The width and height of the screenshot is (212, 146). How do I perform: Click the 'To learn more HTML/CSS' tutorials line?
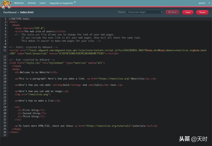click(x=86, y=126)
